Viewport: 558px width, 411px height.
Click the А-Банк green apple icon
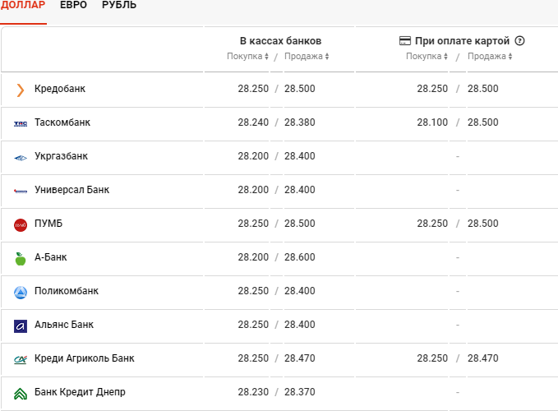(x=21, y=259)
